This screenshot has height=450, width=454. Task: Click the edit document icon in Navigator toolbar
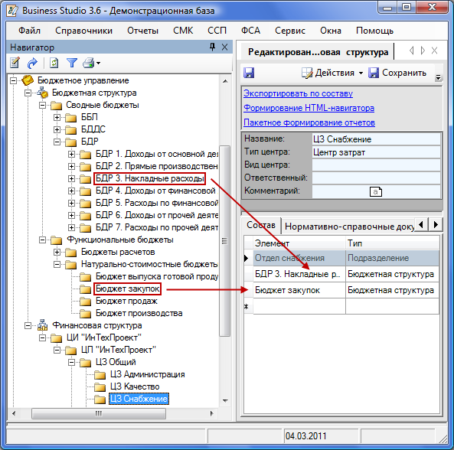tap(15, 63)
